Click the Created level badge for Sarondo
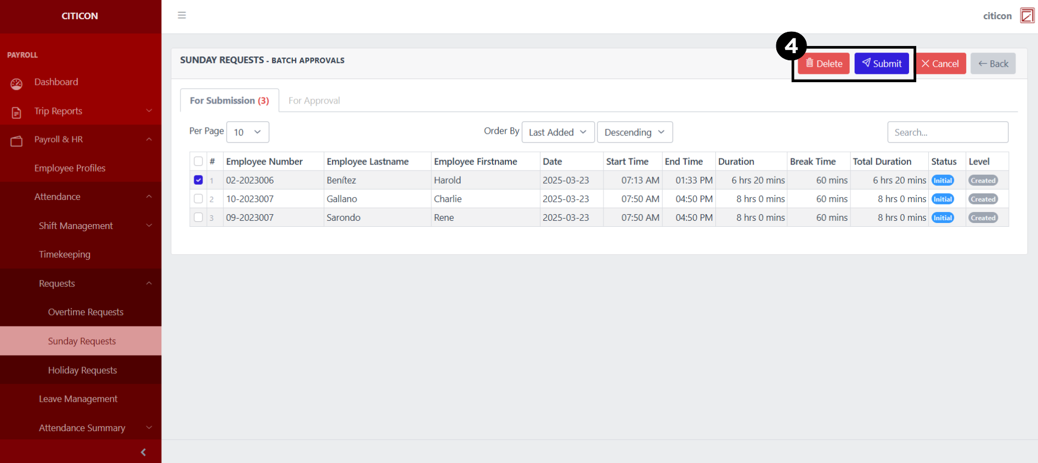The image size is (1038, 463). tap(983, 218)
